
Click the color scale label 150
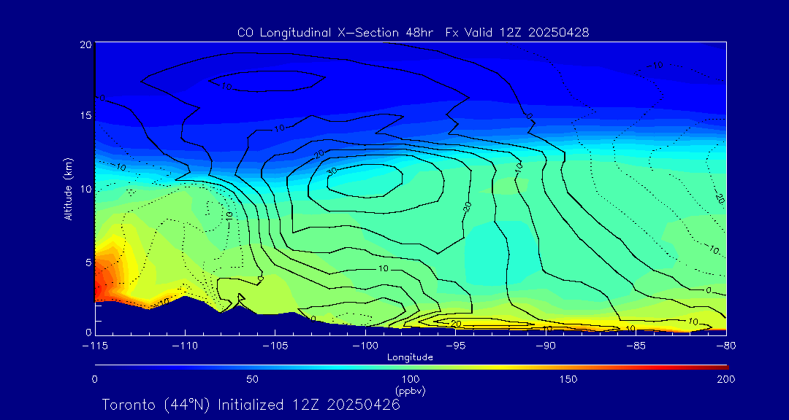[568, 379]
